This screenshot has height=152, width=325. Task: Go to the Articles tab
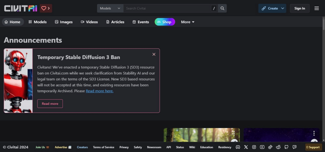(x=115, y=22)
